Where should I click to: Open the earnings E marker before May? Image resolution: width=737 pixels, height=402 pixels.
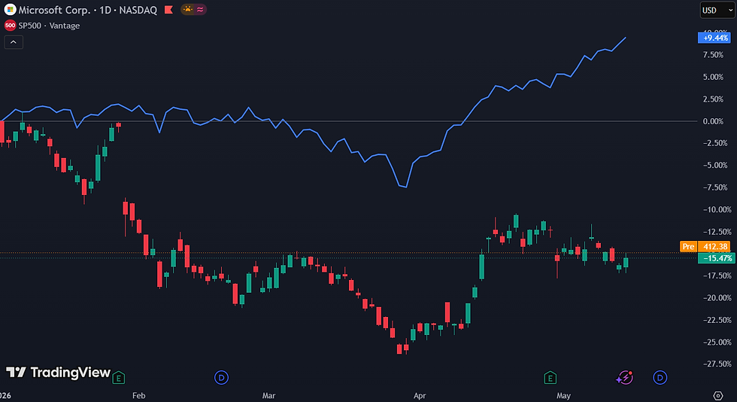pos(550,377)
